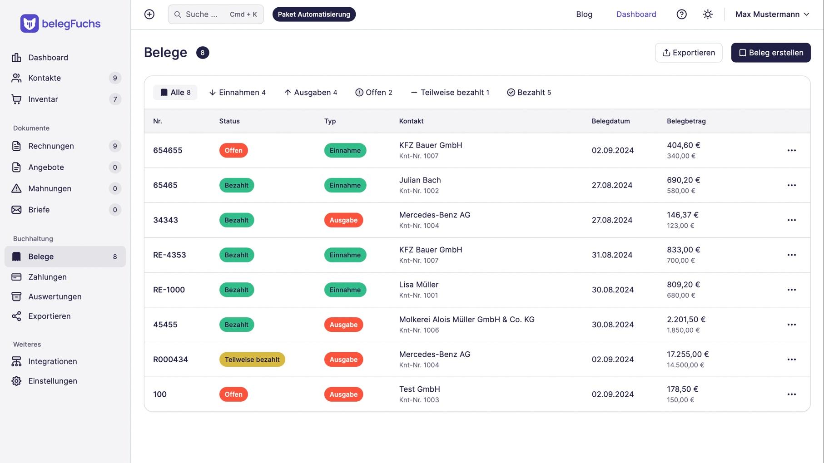Screen dimensions: 824x463
Task: Open more options for Beleg 34343
Action: point(791,220)
